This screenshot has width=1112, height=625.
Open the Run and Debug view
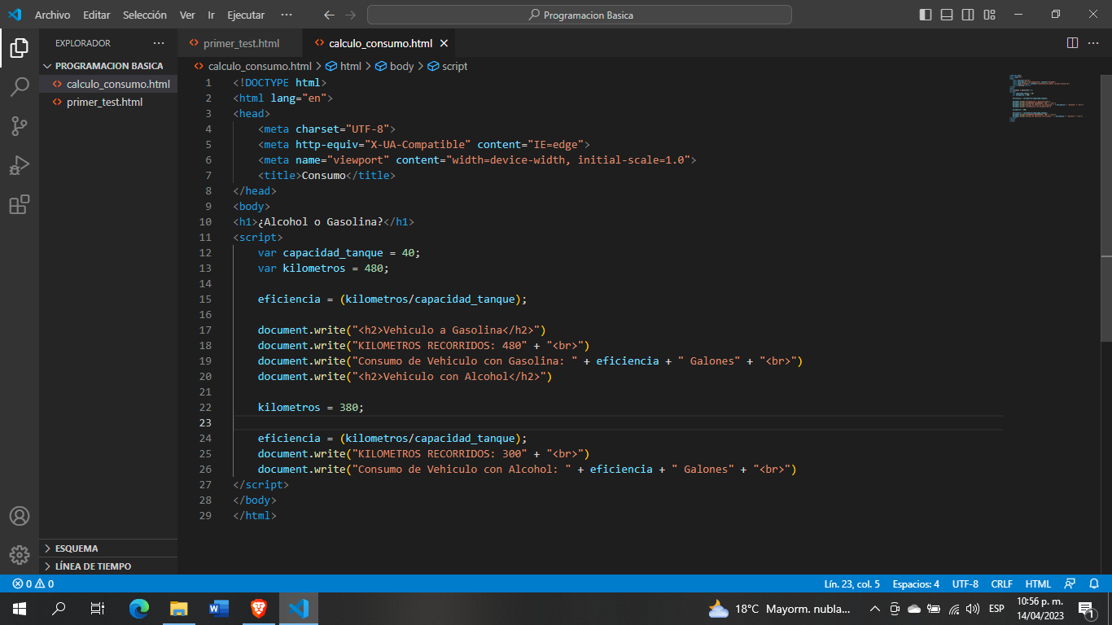[x=20, y=165]
